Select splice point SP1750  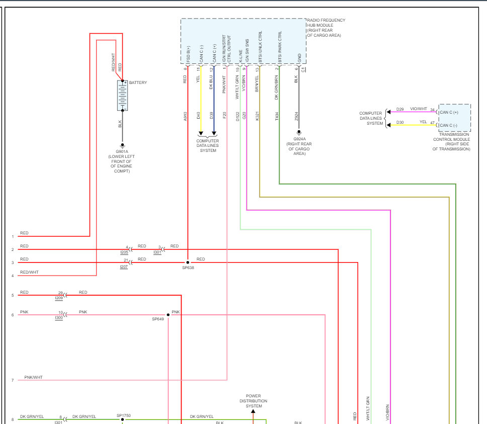point(123,419)
